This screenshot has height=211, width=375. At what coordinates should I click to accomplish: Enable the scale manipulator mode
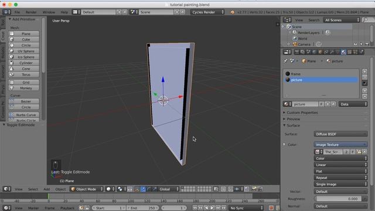155,189
